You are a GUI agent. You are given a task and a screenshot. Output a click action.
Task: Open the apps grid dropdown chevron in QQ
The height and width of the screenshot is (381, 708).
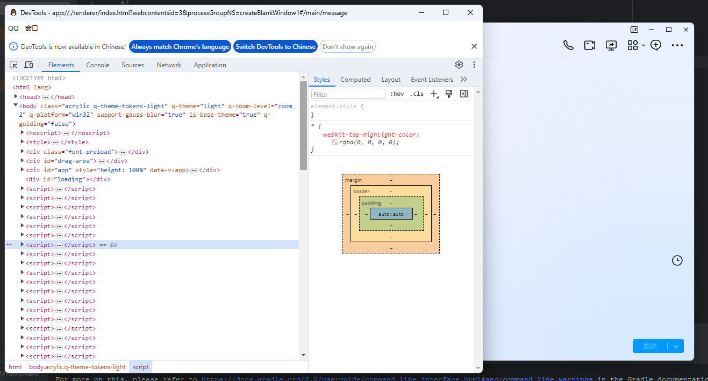(x=643, y=46)
